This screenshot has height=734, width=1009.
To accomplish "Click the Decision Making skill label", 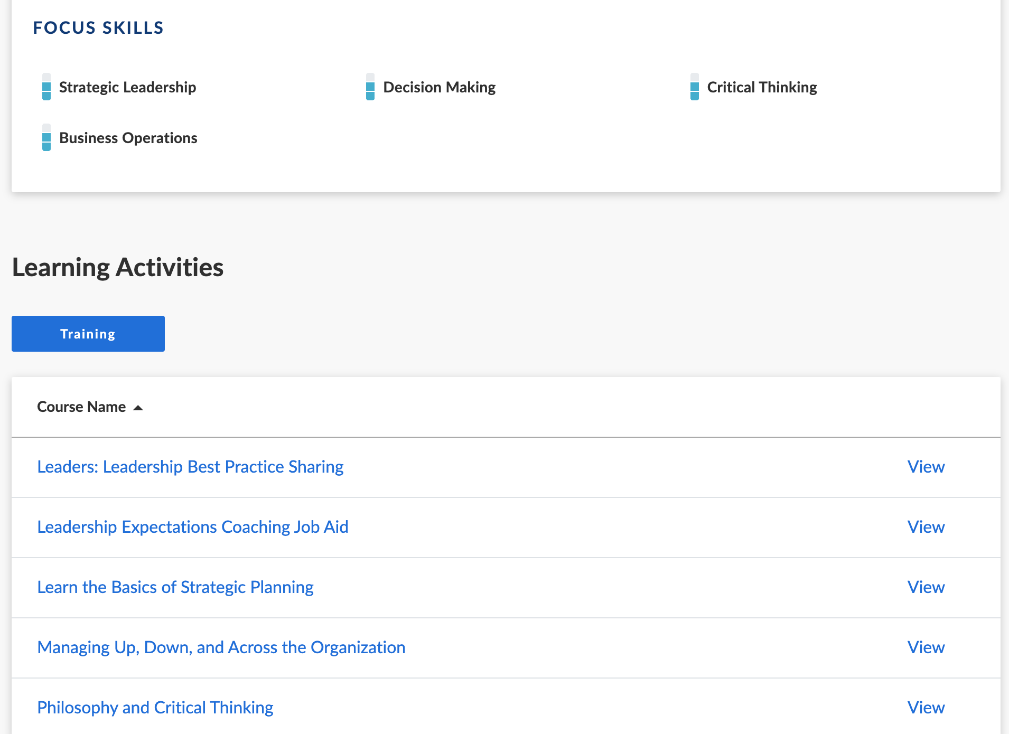I will point(440,87).
